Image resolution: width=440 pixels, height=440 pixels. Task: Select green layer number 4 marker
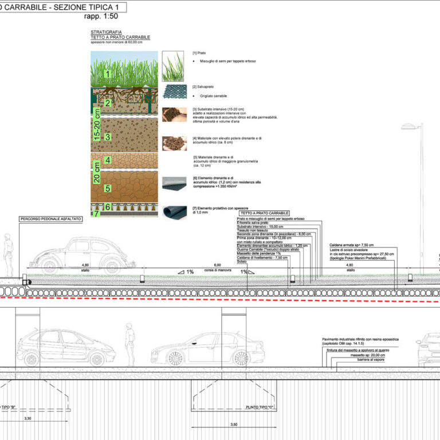point(107,161)
